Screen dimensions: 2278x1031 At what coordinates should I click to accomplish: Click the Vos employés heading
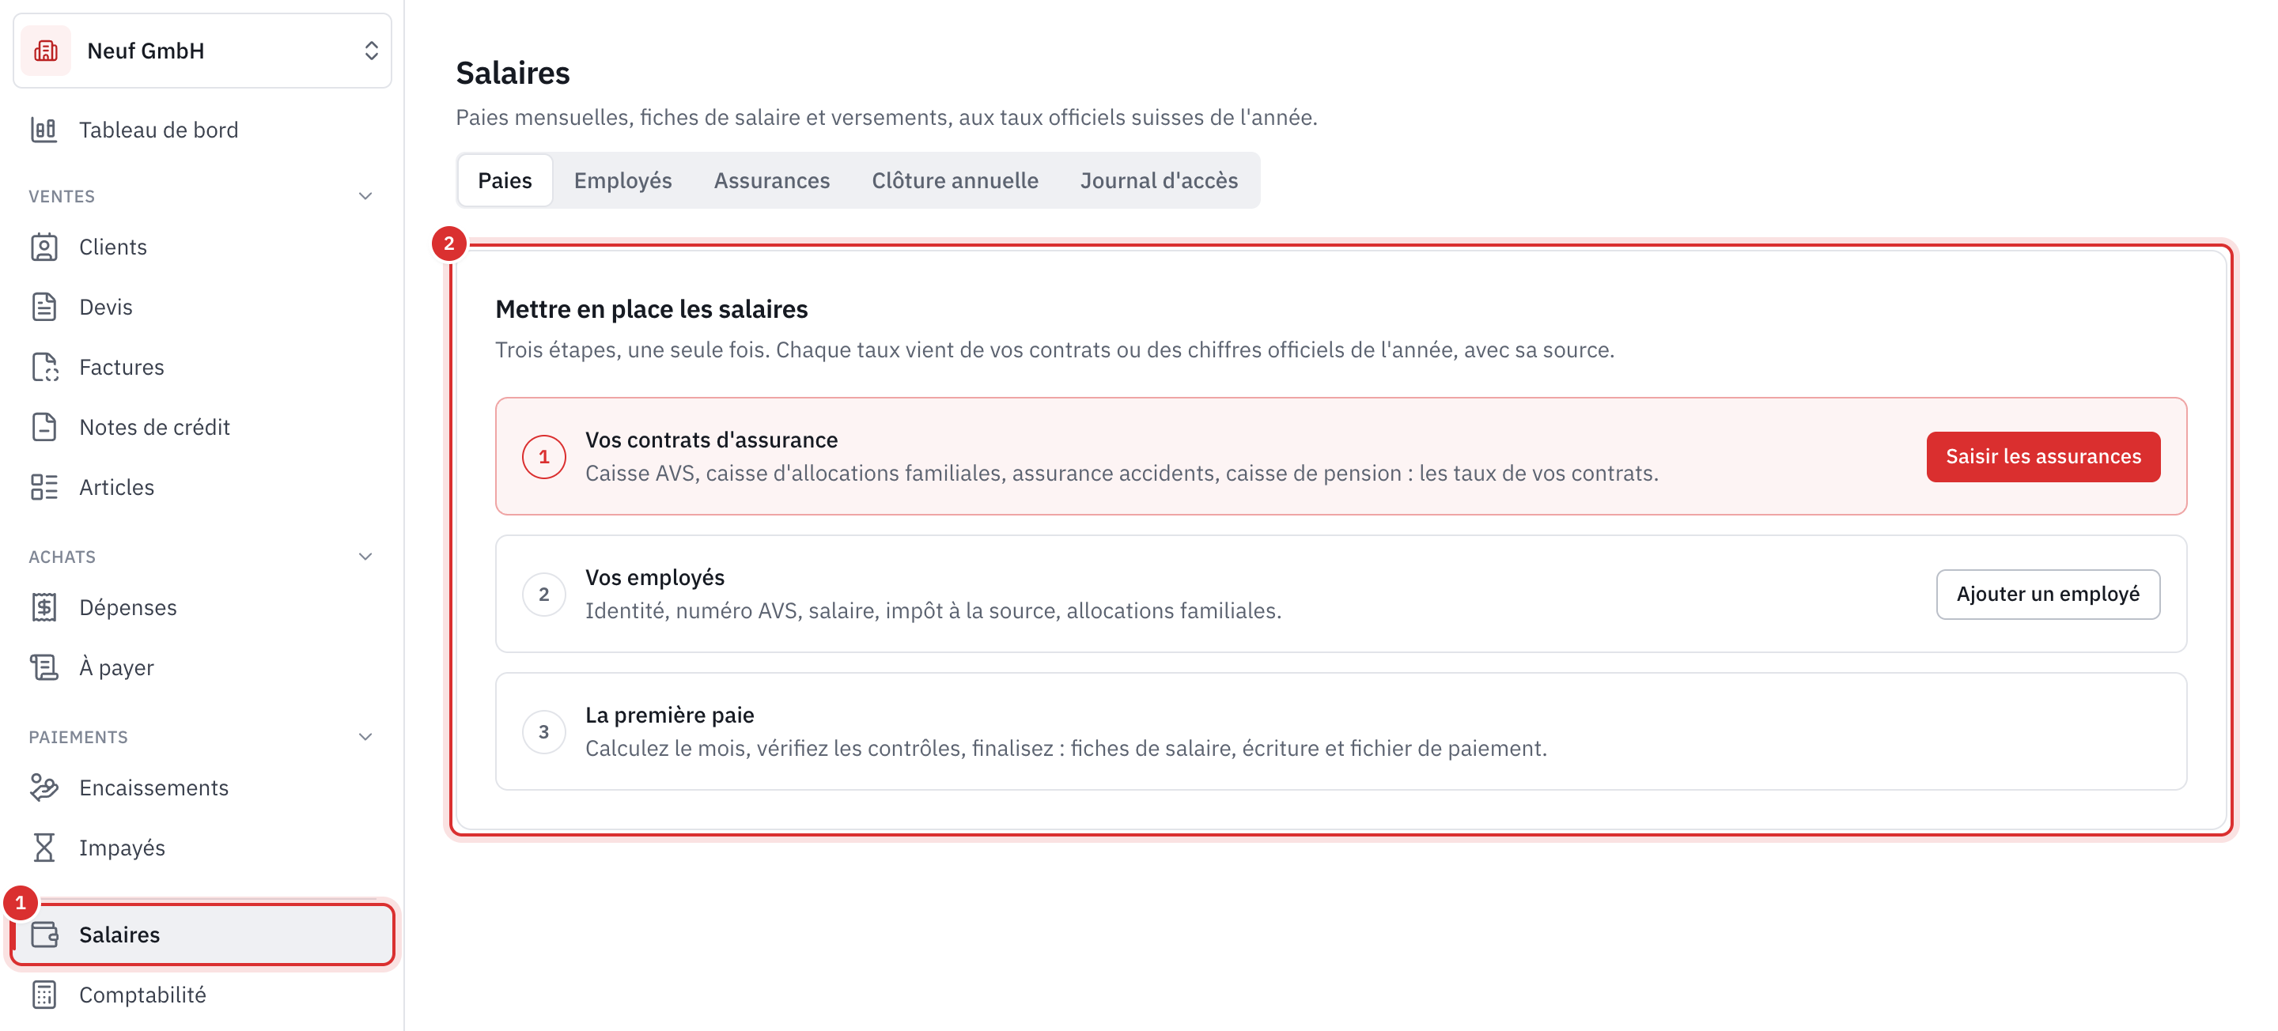coord(654,577)
